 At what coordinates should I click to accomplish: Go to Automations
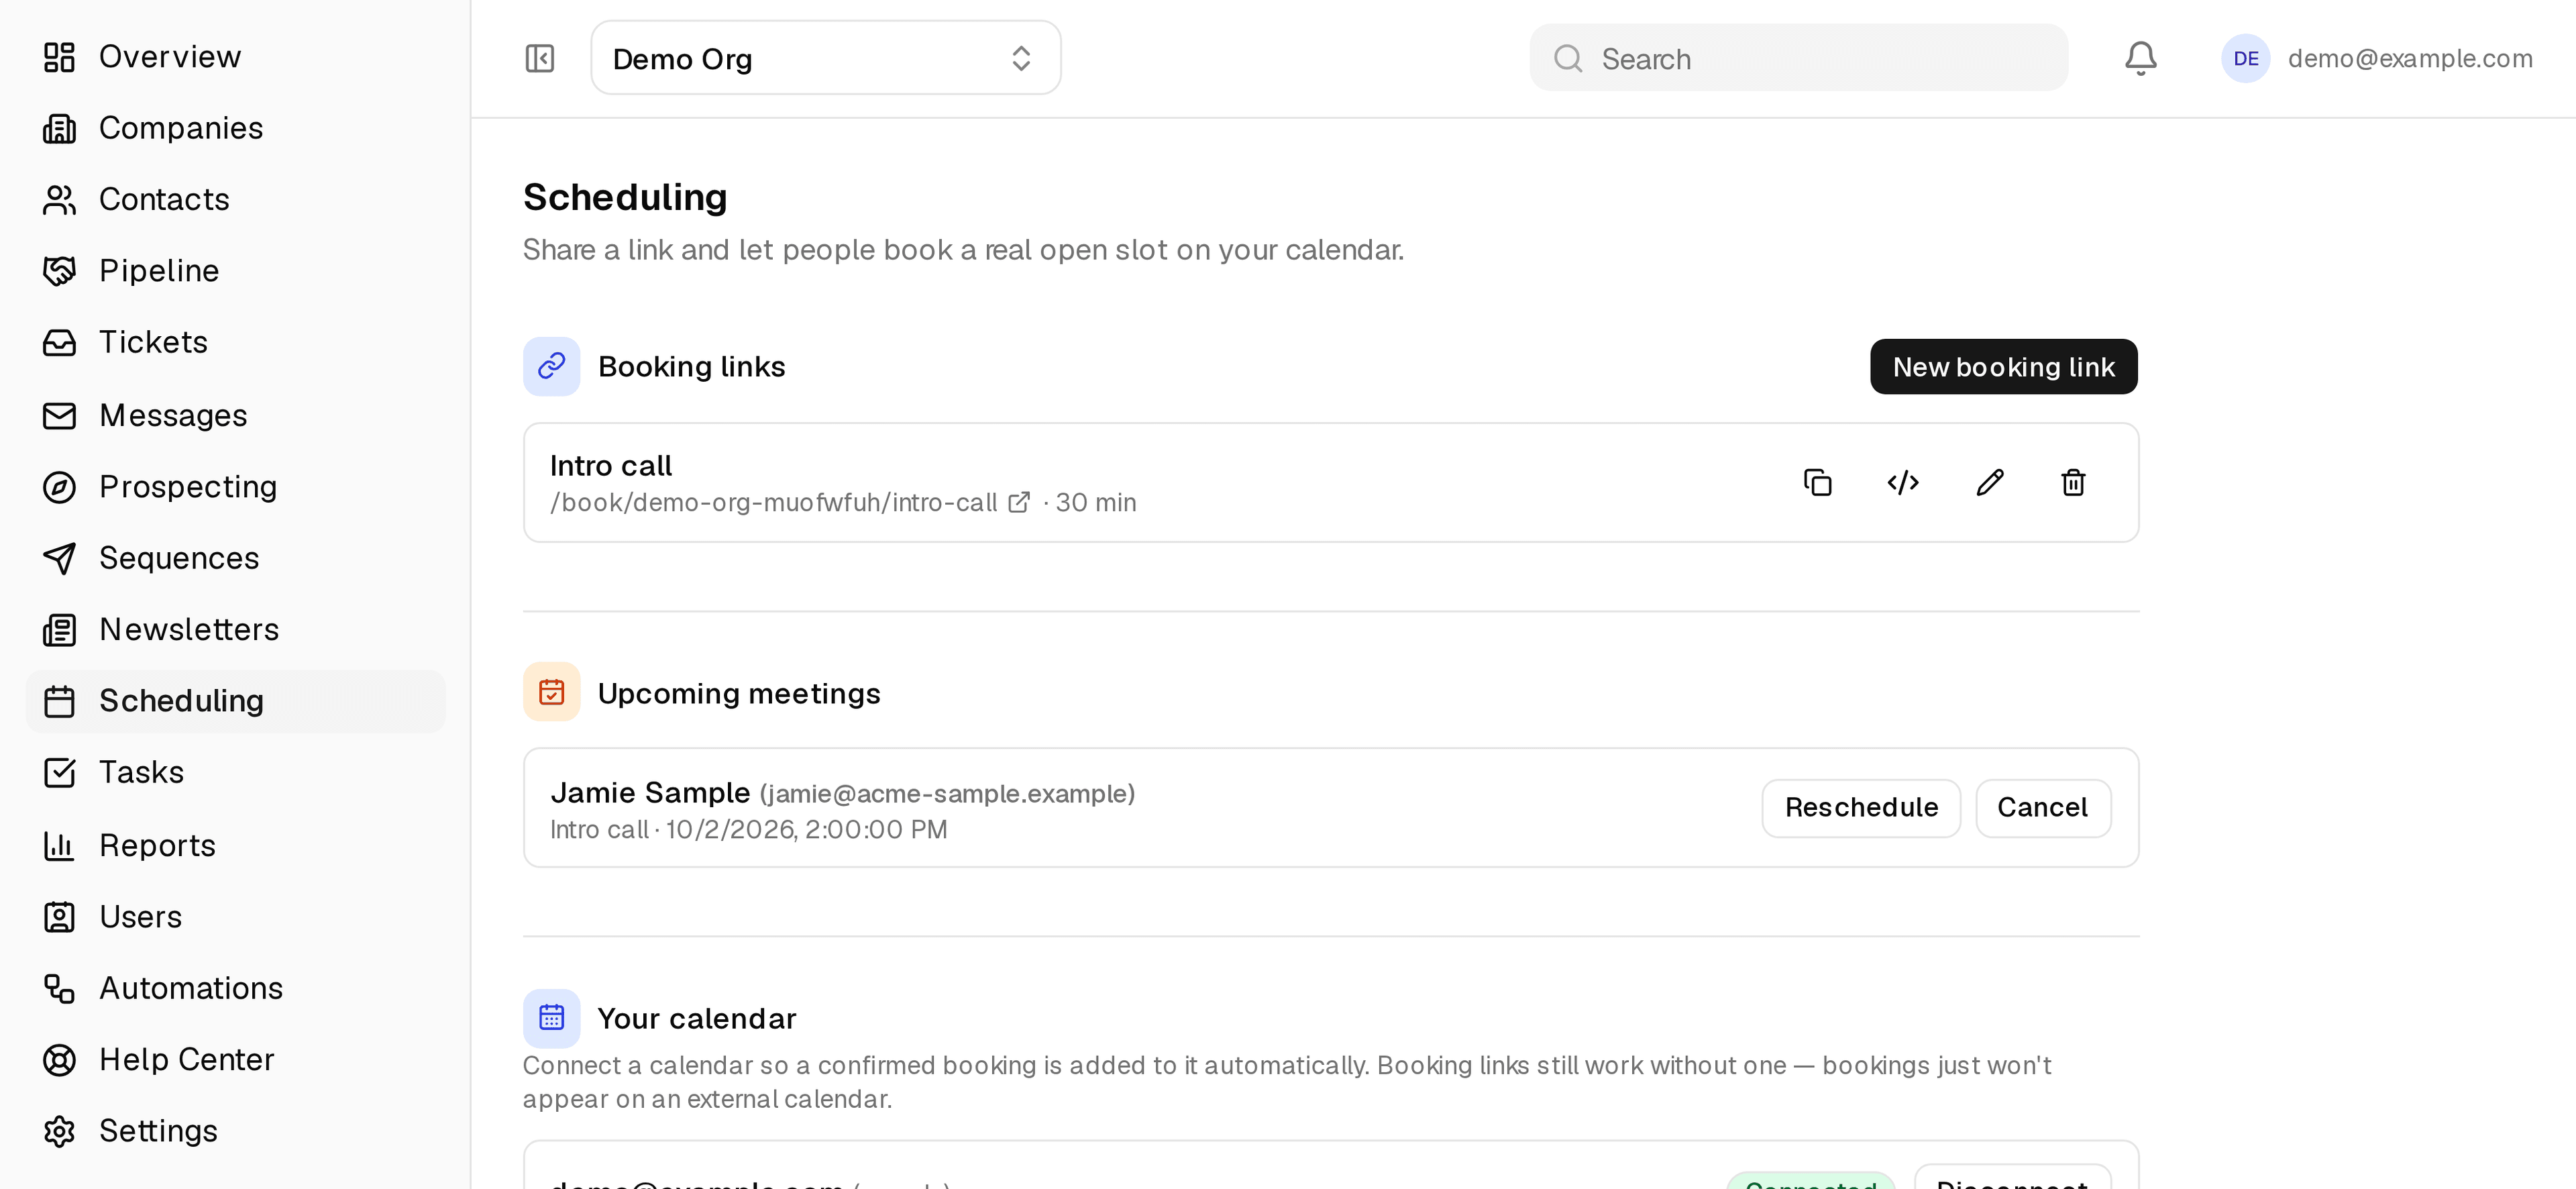point(236,988)
